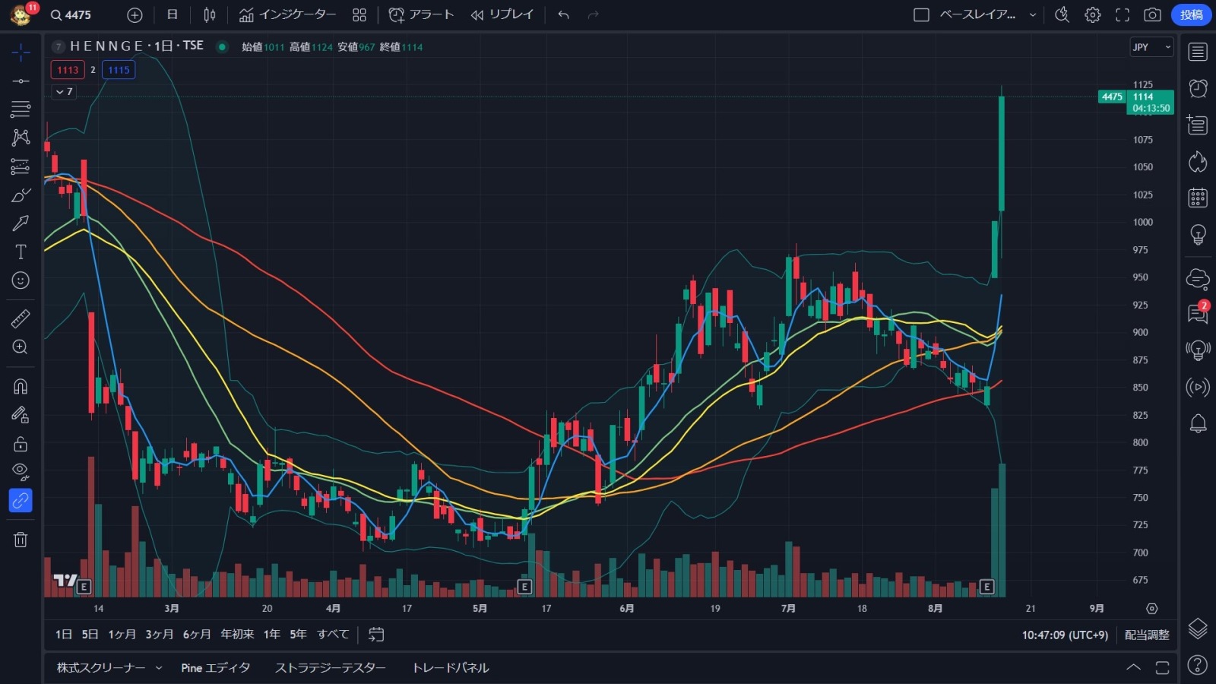Expand the 株式スクリーナー dropdown arrow
The image size is (1216, 684).
point(159,668)
